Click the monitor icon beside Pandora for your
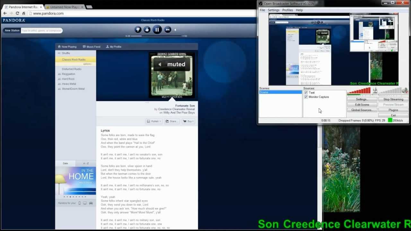Image resolution: width=411 pixels, height=231 pixels. (x=85, y=203)
